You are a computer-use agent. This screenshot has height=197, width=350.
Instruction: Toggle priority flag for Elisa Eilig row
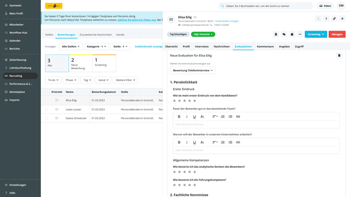click(x=57, y=100)
